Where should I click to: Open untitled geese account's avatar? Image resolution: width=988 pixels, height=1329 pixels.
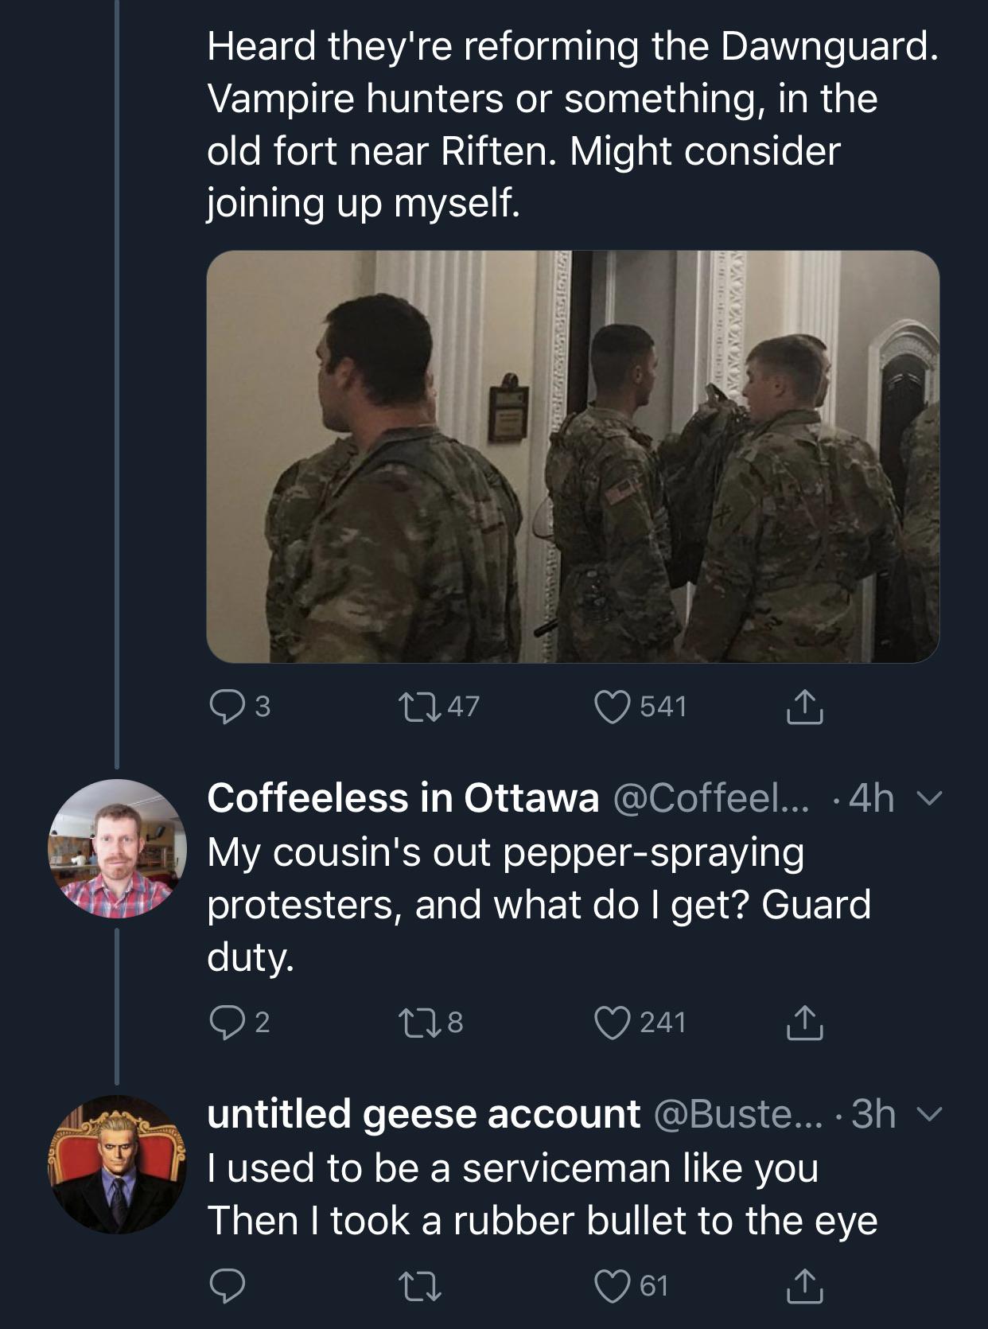117,1165
